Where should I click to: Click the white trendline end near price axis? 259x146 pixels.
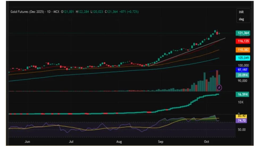[225, 38]
